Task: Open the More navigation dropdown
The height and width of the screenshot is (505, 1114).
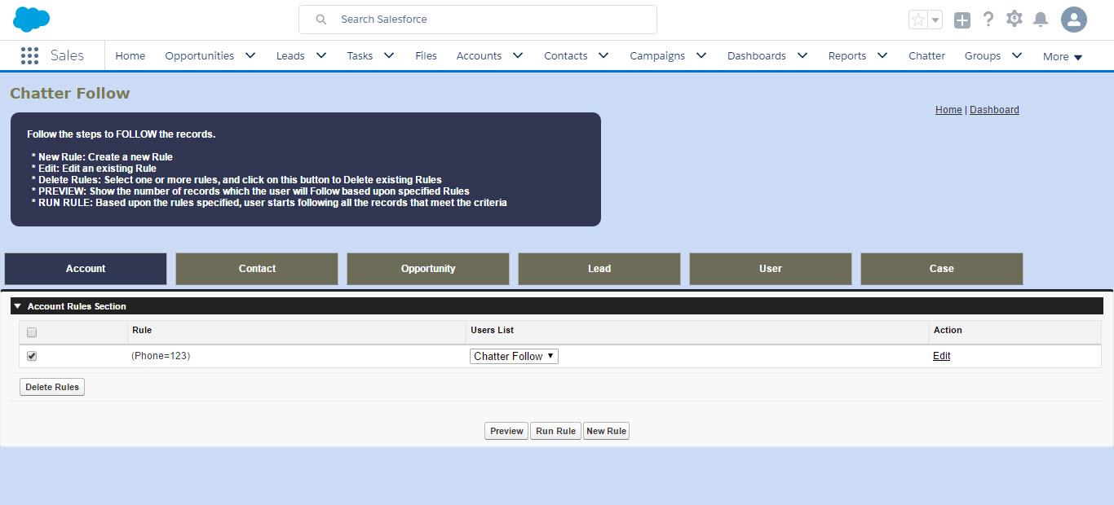Action: 1063,56
